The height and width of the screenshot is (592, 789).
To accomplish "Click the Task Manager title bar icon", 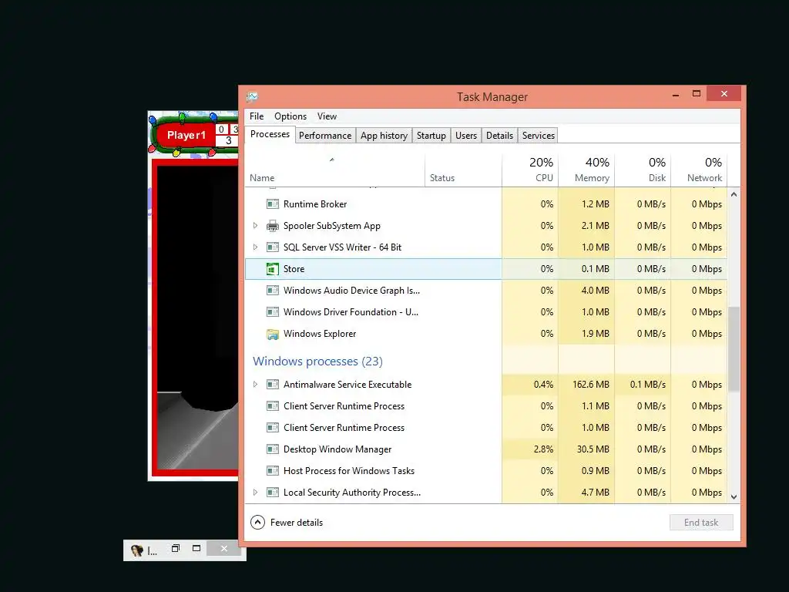I will point(252,96).
